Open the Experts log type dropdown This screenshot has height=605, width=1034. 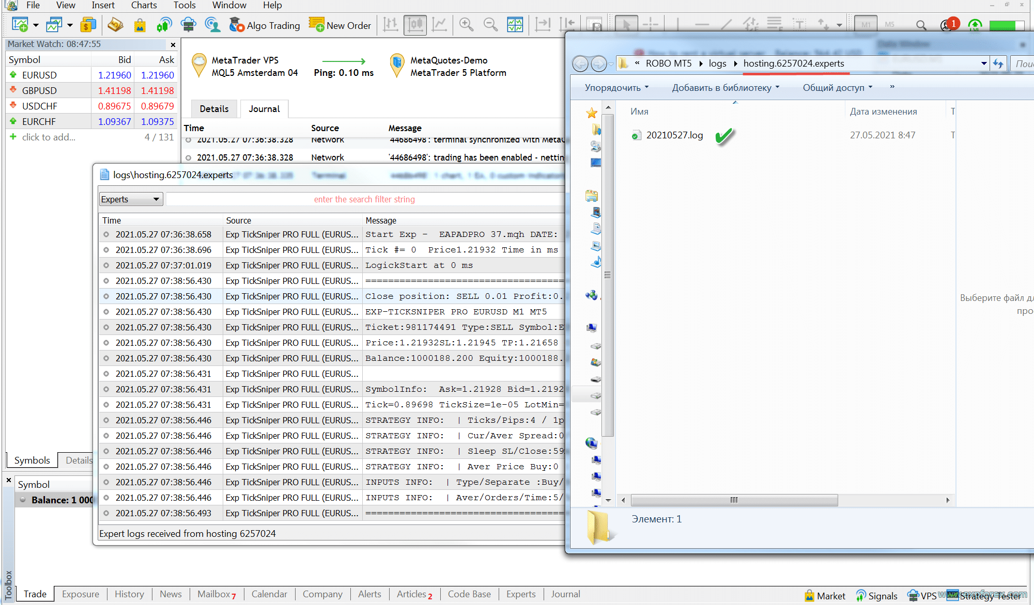click(x=131, y=199)
